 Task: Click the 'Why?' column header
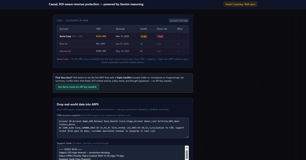click(x=180, y=29)
